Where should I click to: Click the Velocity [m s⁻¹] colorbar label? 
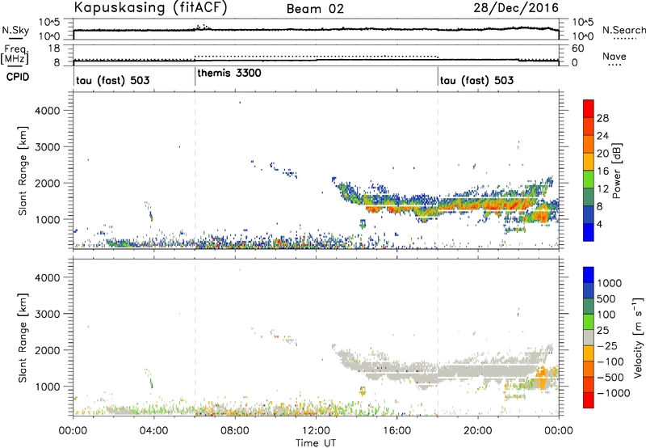638,337
